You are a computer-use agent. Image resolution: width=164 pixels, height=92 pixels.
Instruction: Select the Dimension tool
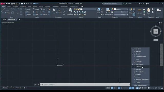point(59,11)
